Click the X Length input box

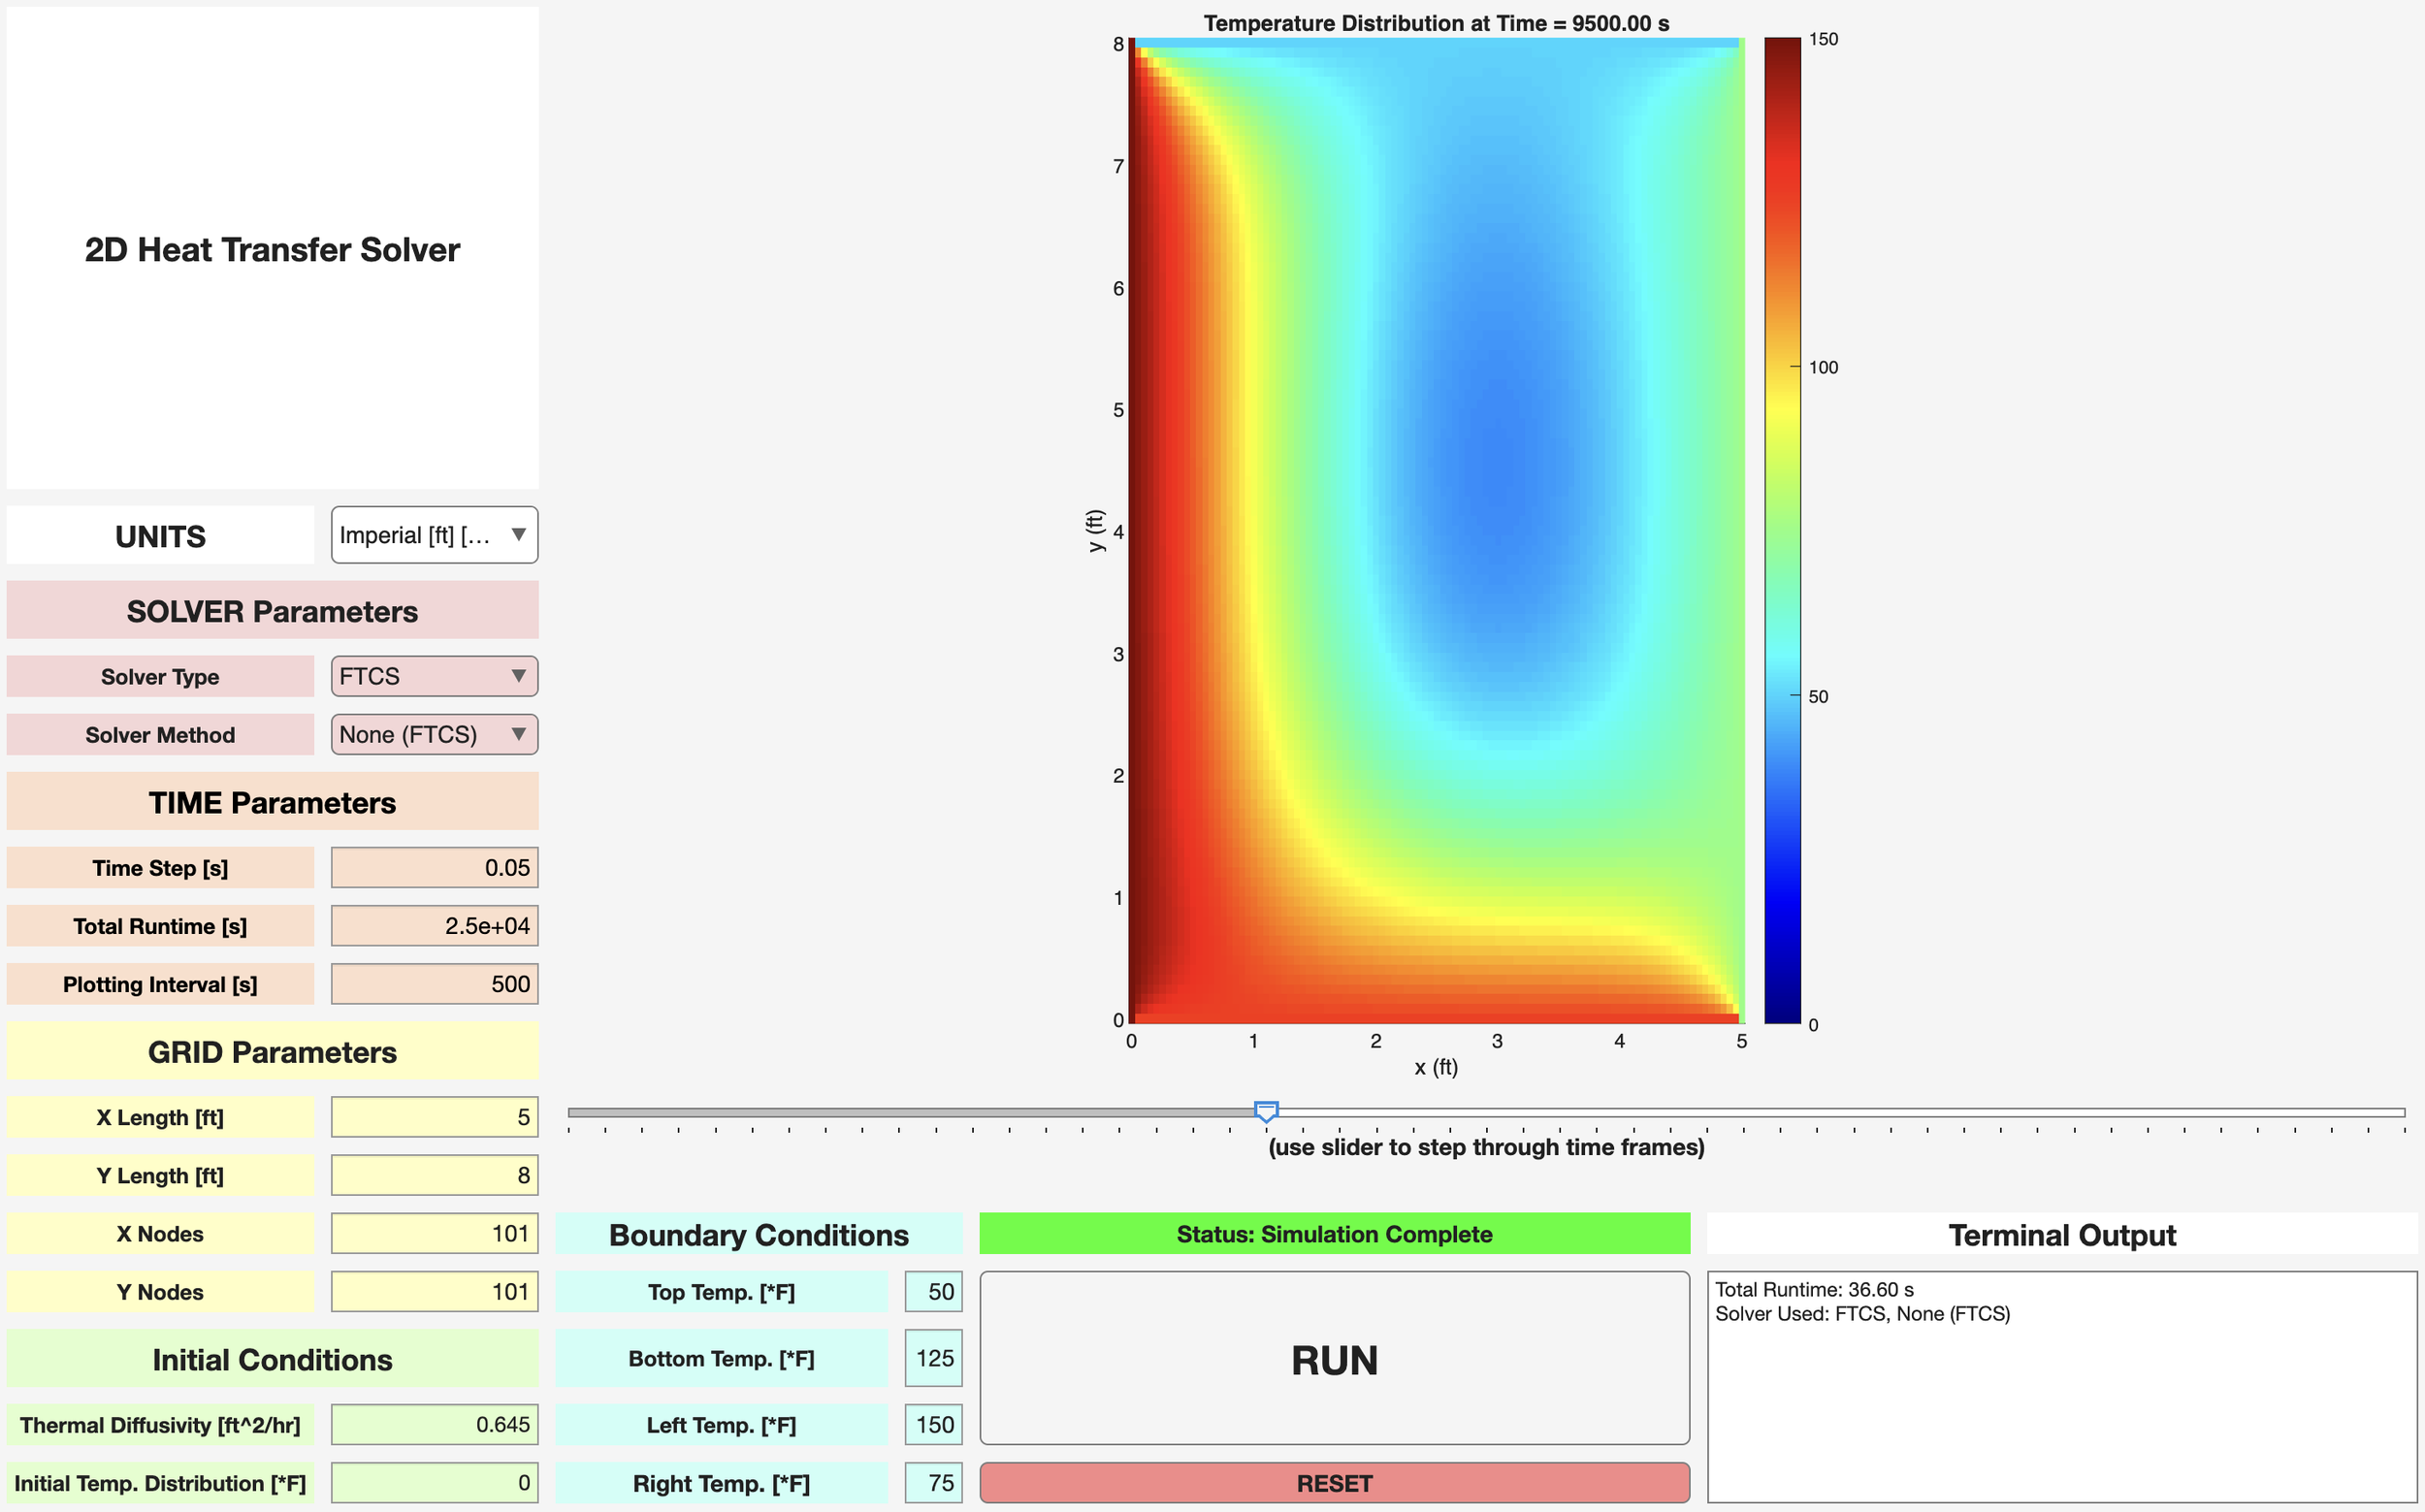coord(434,1117)
